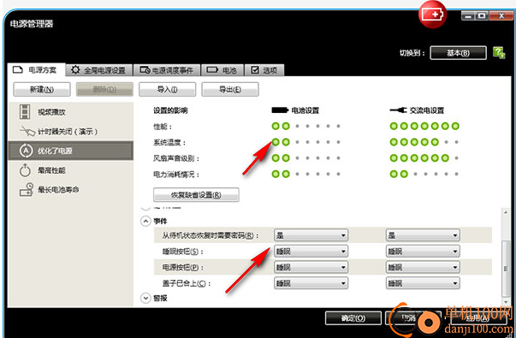
Task: Click the battery icon on 电池 tab
Action: (212, 70)
